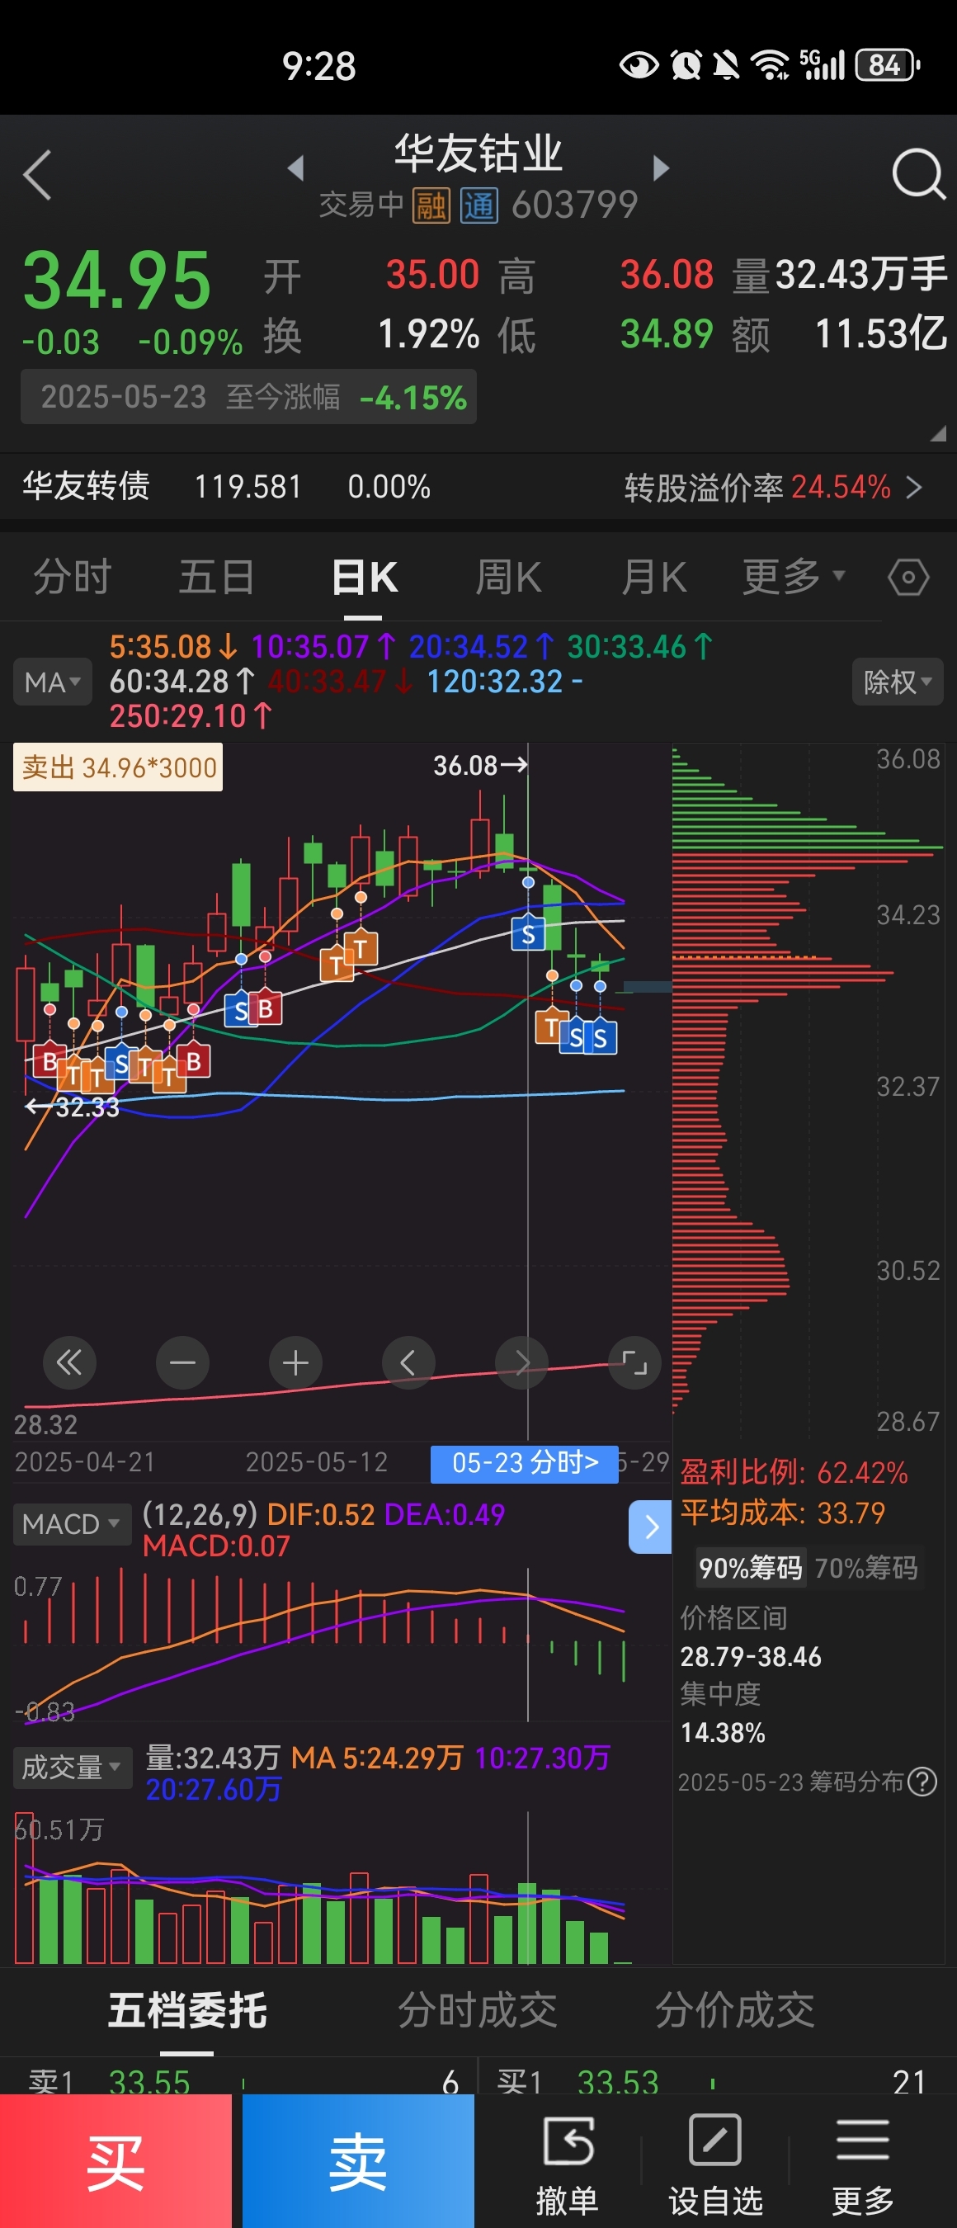Image resolution: width=957 pixels, height=2228 pixels.
Task: Tap eye comfort icon in status bar
Action: click(x=639, y=65)
